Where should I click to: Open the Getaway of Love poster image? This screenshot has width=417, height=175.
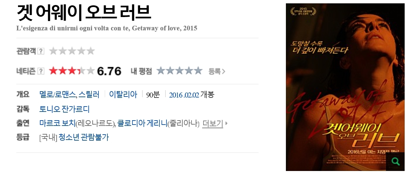click(x=345, y=87)
